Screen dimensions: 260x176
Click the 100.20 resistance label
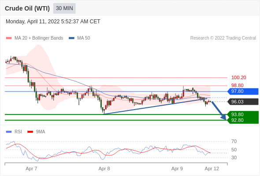(238, 77)
